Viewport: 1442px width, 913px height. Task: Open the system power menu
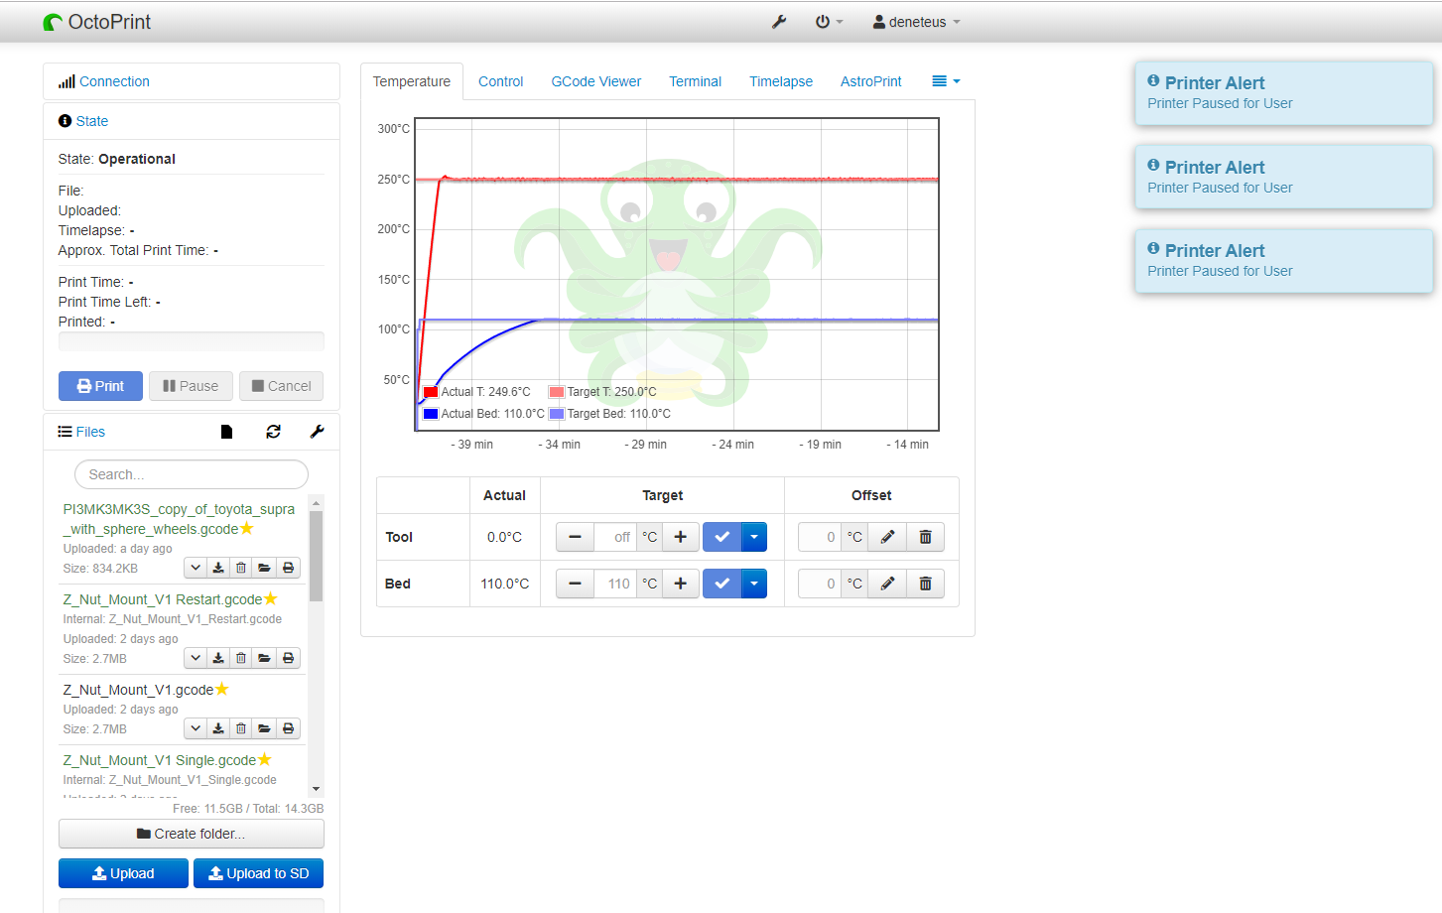(829, 22)
